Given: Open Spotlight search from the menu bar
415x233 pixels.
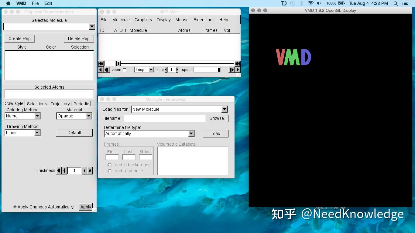Looking at the screenshot, I should (395, 3).
